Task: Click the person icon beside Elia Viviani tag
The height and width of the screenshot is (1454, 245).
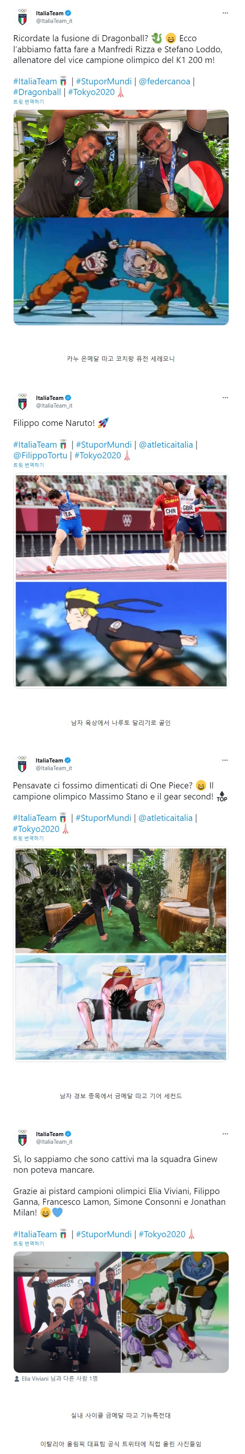Action: (17, 1378)
